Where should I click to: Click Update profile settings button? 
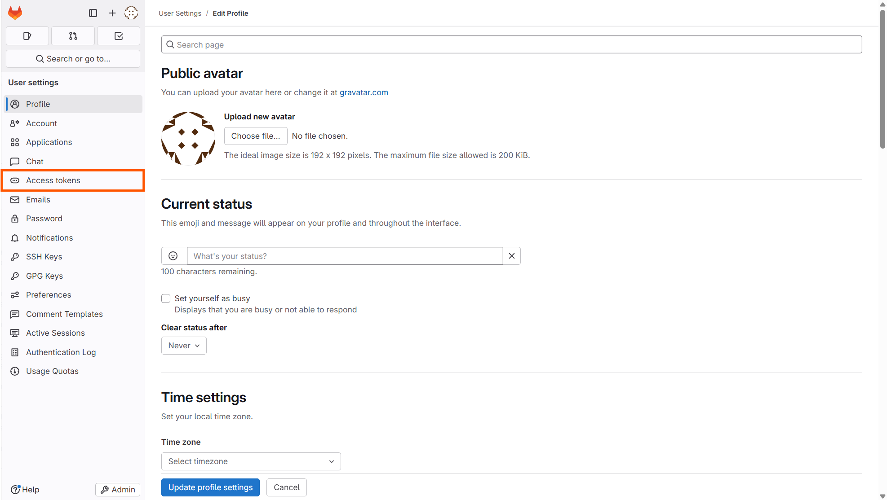[x=210, y=487]
